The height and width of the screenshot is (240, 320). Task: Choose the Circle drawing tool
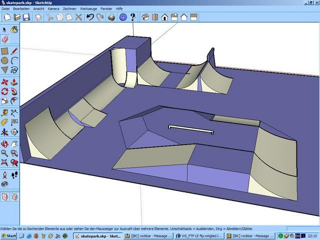(4, 60)
